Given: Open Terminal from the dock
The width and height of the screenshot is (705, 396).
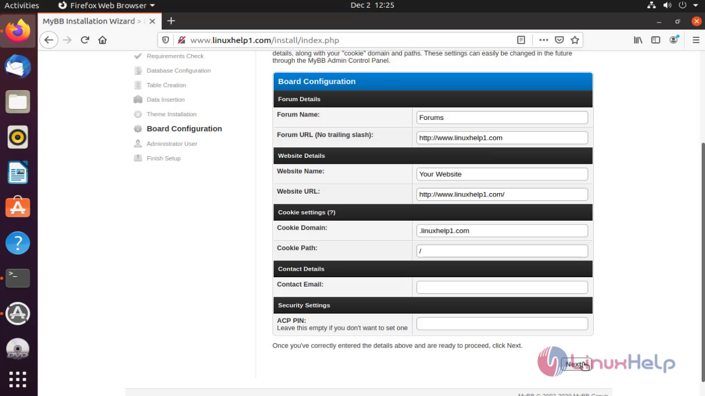Looking at the screenshot, I should (18, 278).
